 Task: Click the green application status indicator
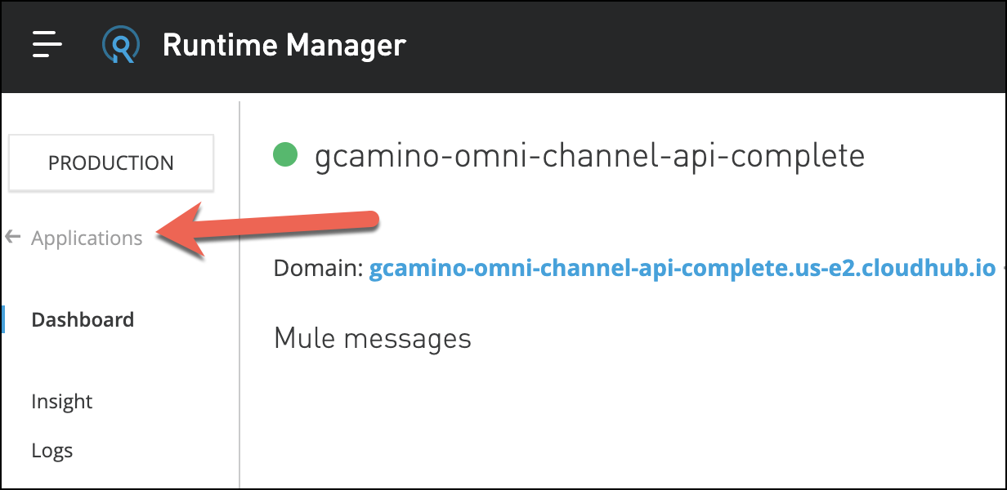pyautogui.click(x=284, y=154)
